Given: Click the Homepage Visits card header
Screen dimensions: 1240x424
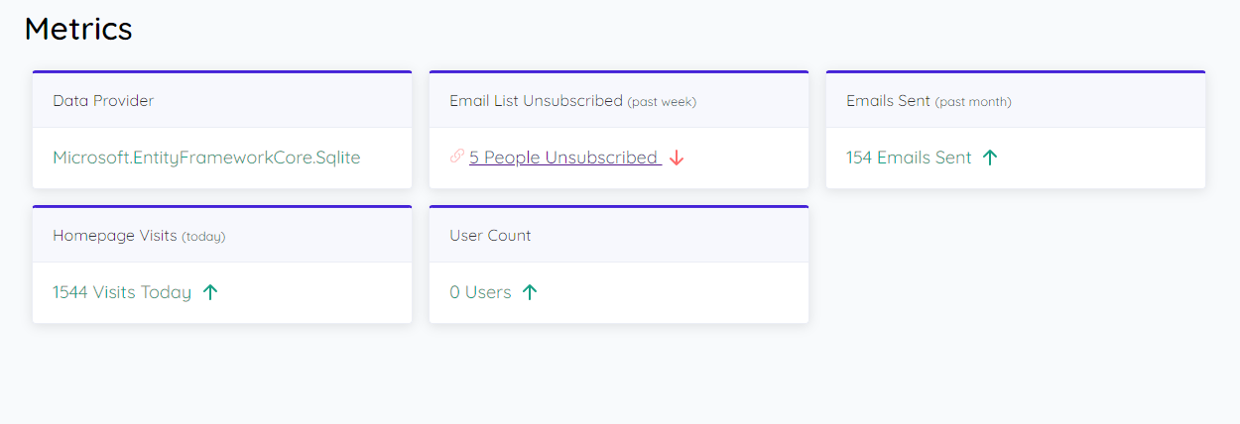Looking at the screenshot, I should coord(222,235).
